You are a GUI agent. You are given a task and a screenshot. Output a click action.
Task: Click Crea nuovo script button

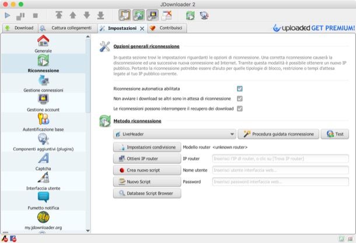(147, 170)
